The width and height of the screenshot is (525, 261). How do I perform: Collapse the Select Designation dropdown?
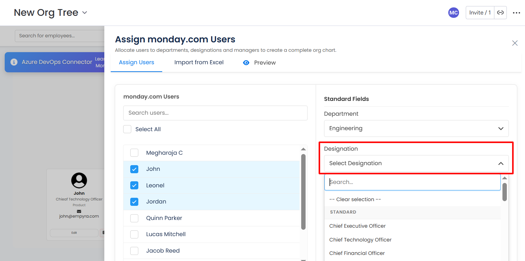point(416,163)
